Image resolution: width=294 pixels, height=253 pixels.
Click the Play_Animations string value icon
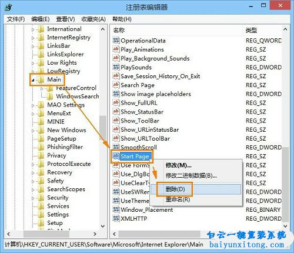pyautogui.click(x=116, y=49)
